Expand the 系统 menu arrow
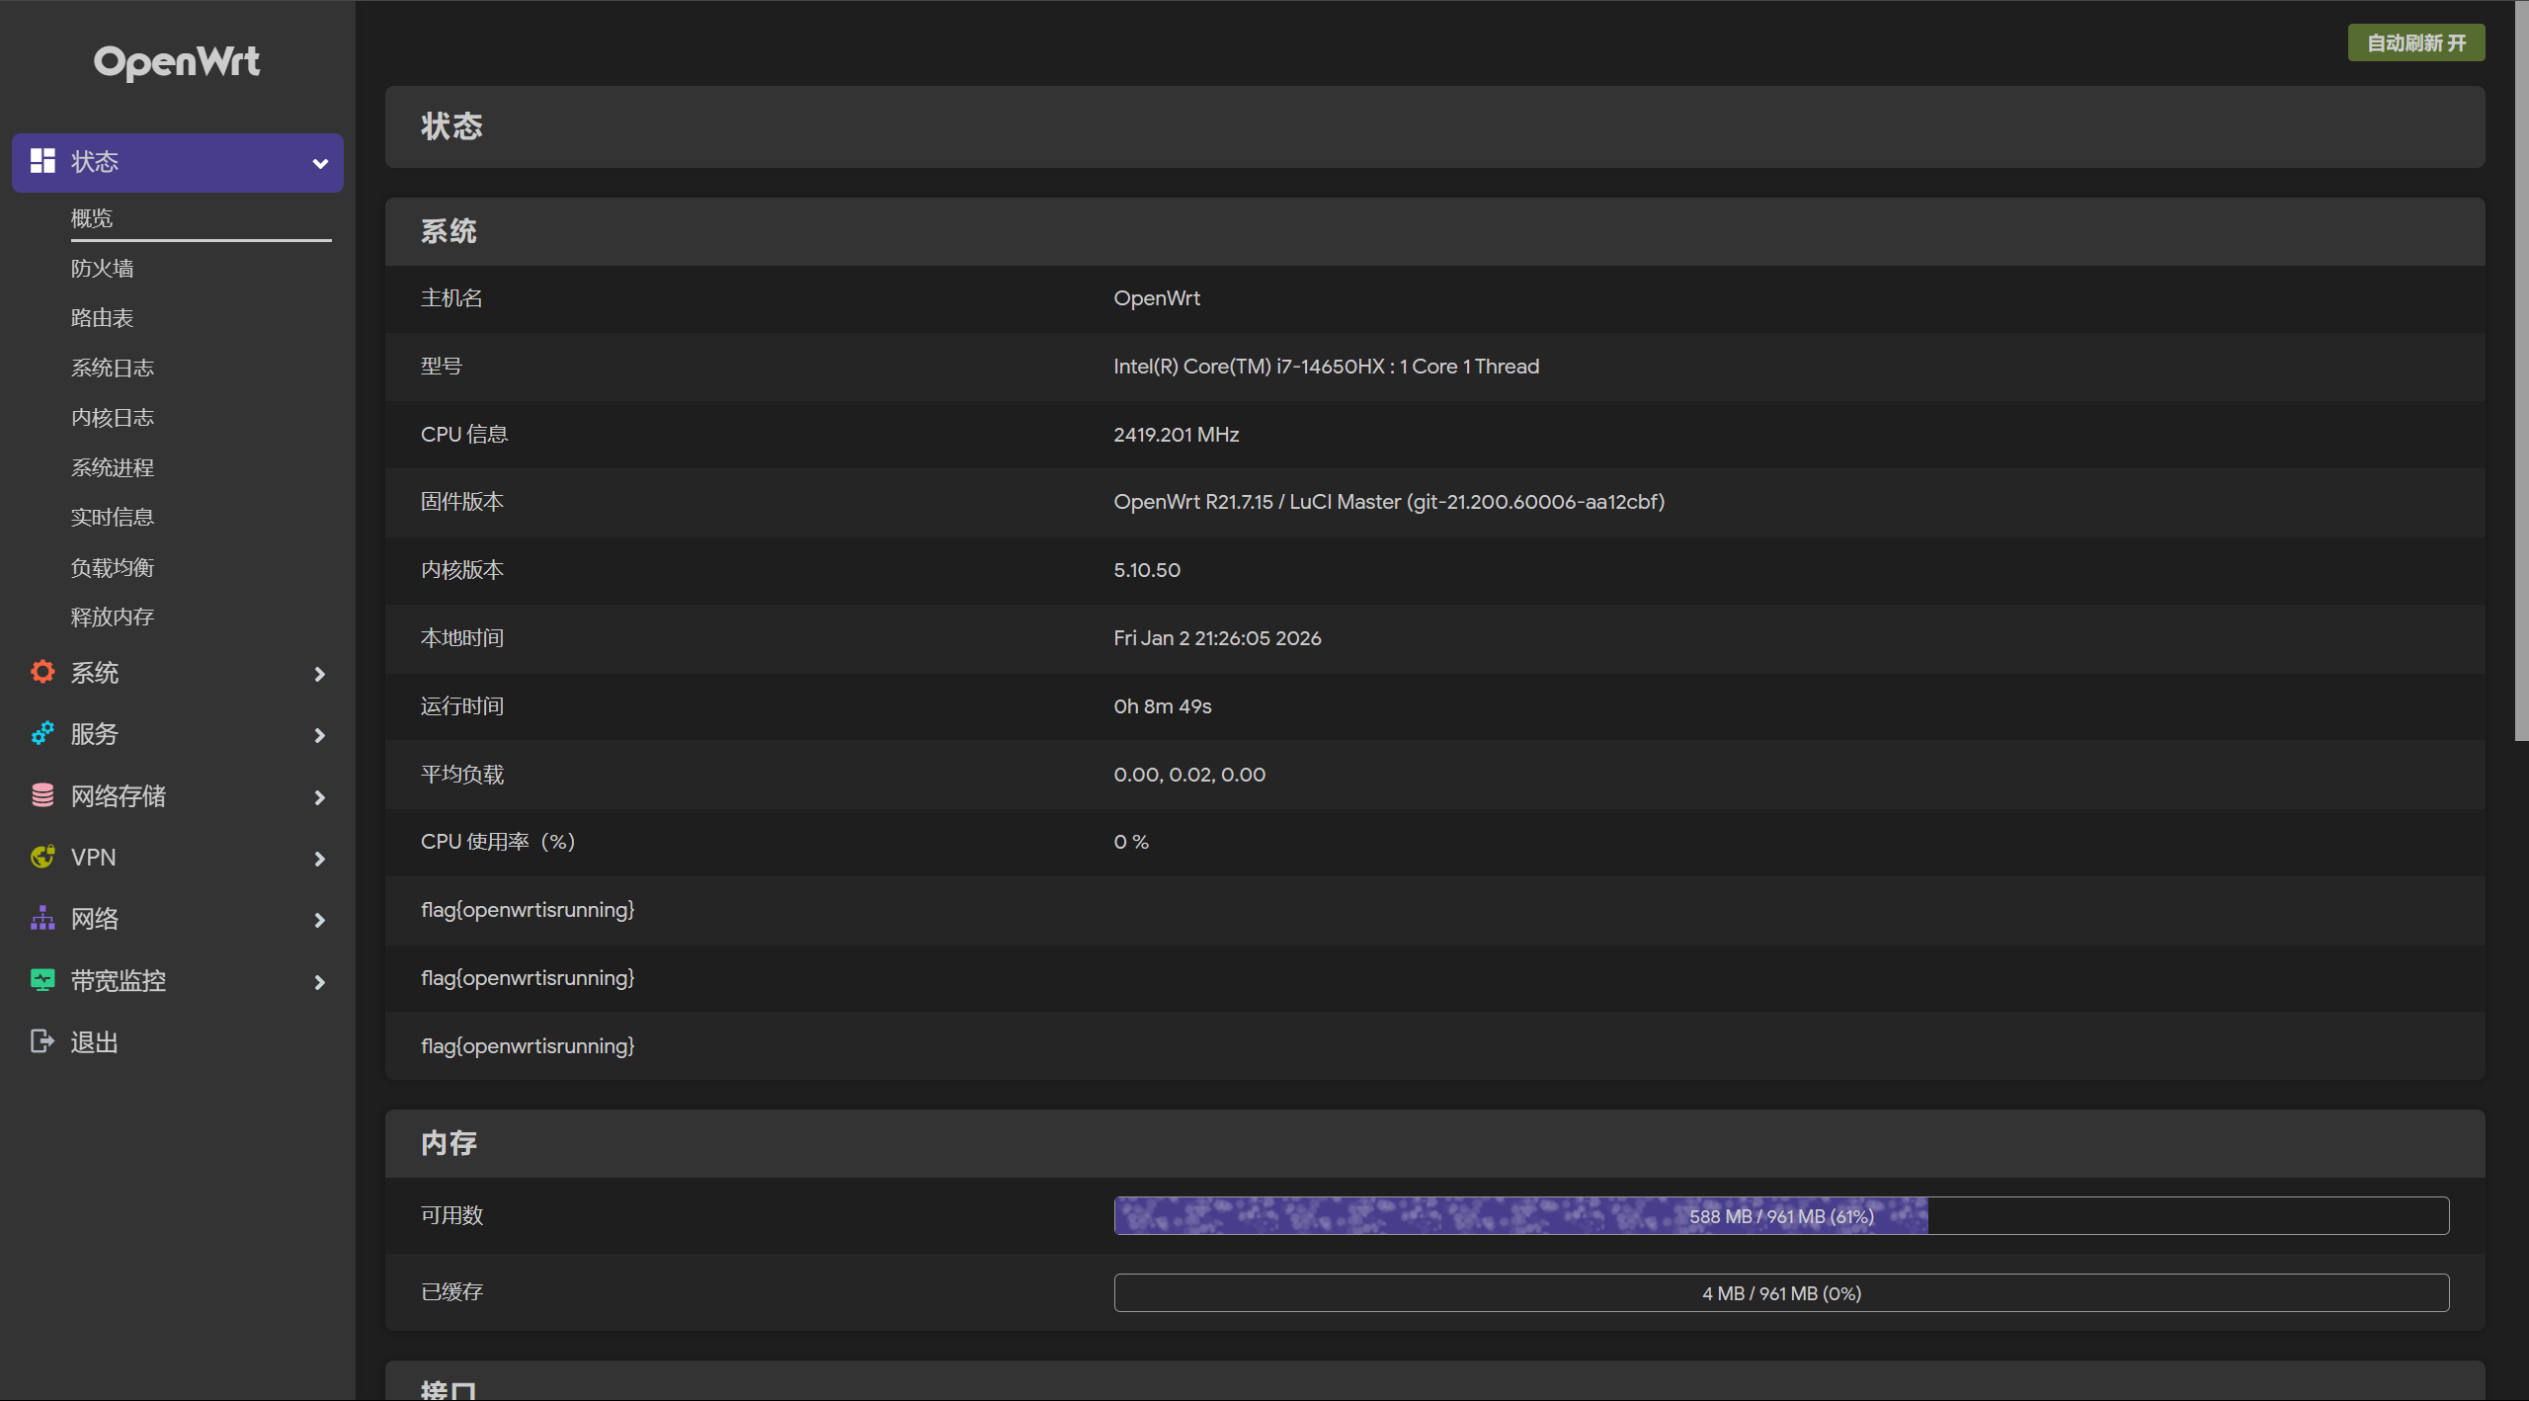Screen dimensions: 2529x1401 click(319, 674)
